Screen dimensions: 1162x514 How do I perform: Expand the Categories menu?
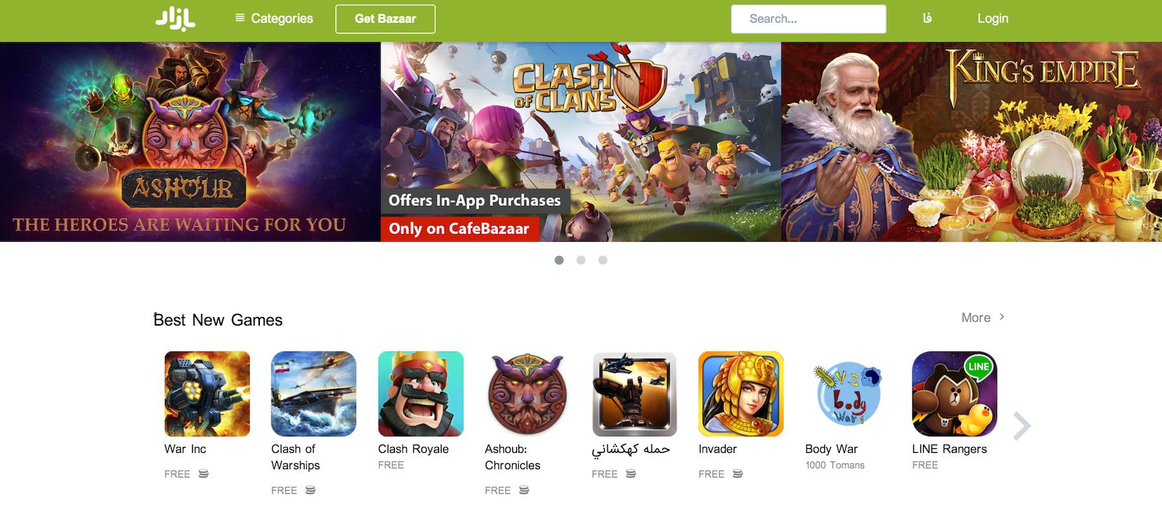(x=274, y=18)
